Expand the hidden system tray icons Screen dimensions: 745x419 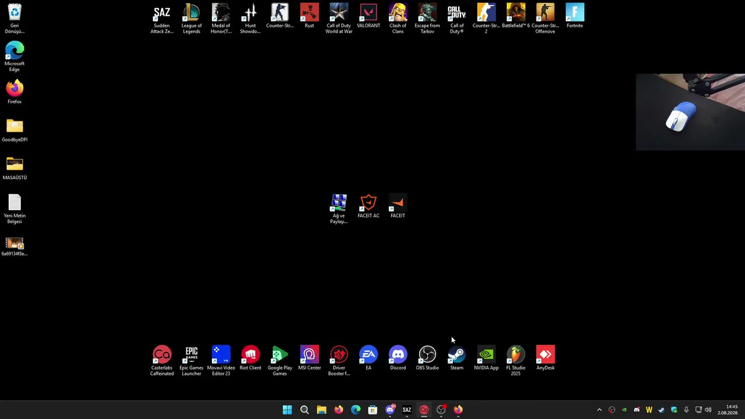pyautogui.click(x=599, y=410)
